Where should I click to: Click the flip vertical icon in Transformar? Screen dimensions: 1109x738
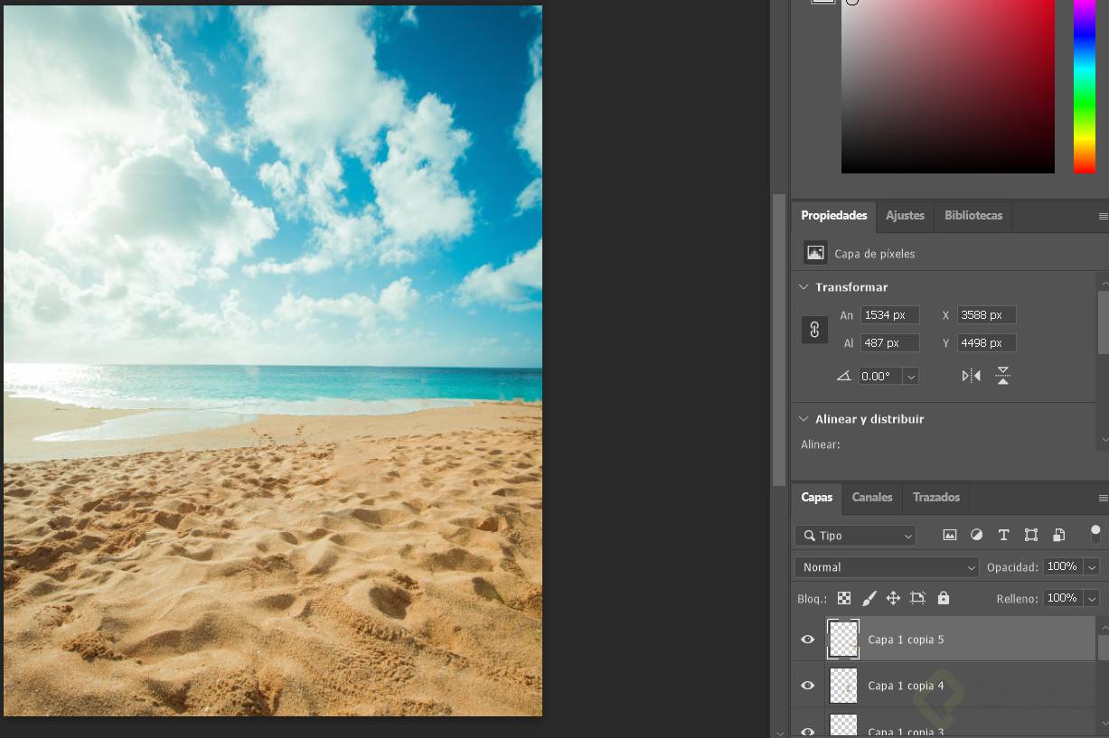pos(1002,376)
